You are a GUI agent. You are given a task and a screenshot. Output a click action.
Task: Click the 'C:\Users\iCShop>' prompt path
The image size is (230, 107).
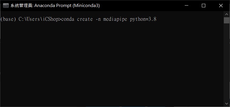pyautogui.click(x=40, y=19)
